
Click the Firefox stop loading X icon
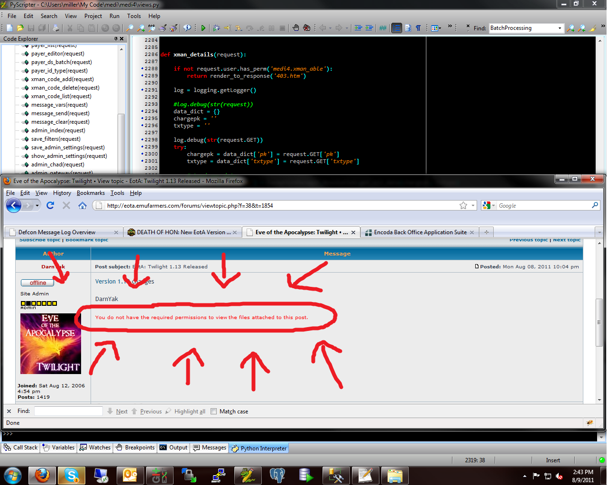pyautogui.click(x=66, y=205)
